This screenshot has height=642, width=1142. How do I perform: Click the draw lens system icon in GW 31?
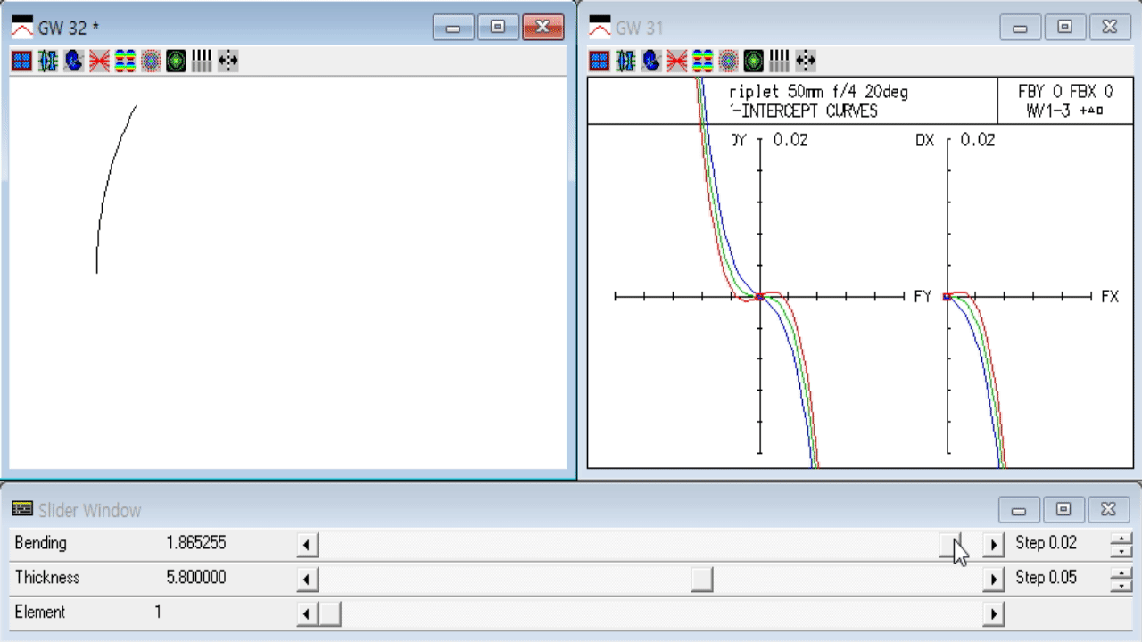pos(625,61)
